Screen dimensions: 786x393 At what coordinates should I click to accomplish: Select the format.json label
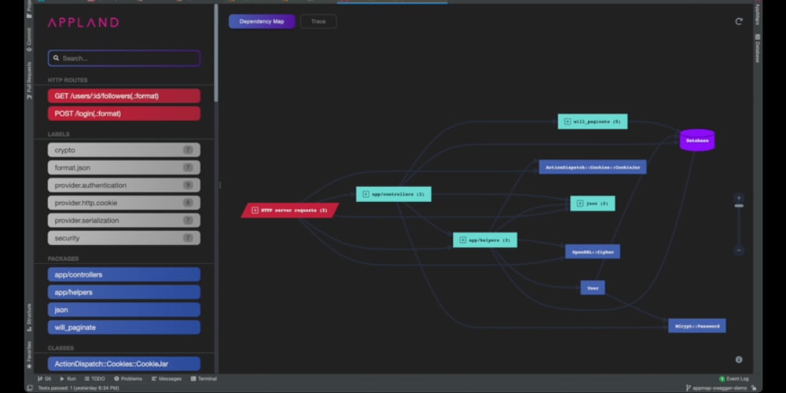[124, 167]
